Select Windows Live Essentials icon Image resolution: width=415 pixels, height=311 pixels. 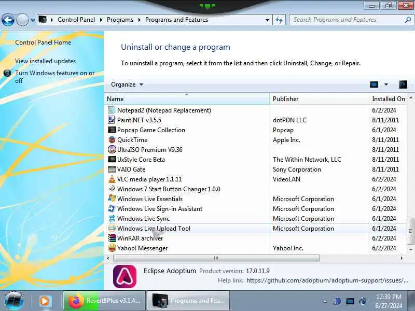click(112, 199)
